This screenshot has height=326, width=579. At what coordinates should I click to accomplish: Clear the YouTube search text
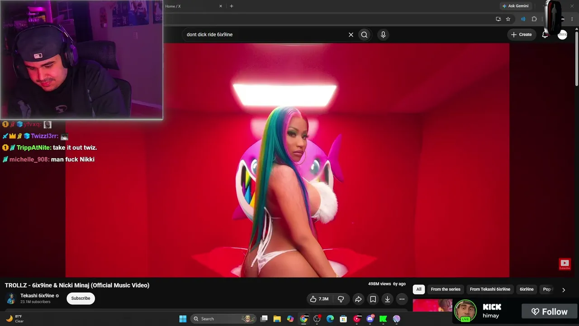click(351, 34)
